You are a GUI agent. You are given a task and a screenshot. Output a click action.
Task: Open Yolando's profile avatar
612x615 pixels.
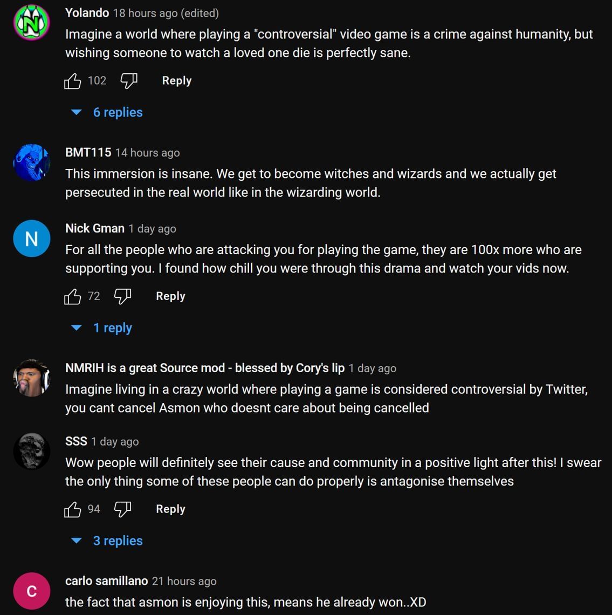[x=32, y=23]
